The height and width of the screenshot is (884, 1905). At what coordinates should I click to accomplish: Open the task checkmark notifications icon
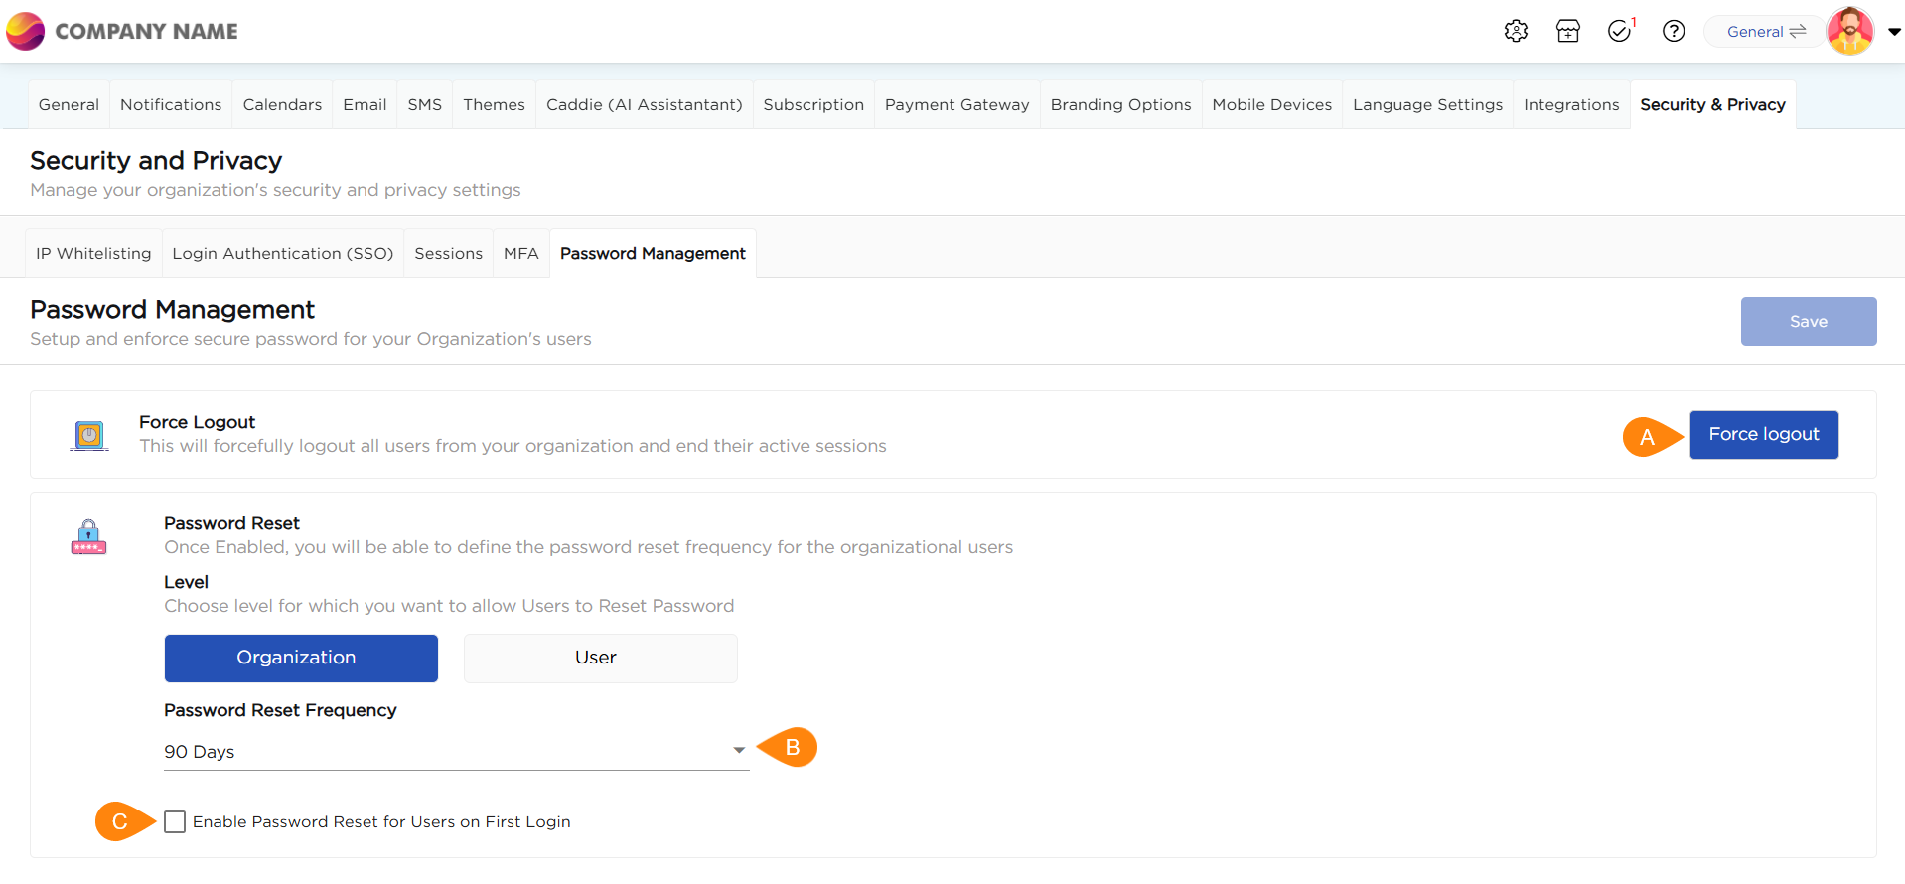coord(1620,32)
